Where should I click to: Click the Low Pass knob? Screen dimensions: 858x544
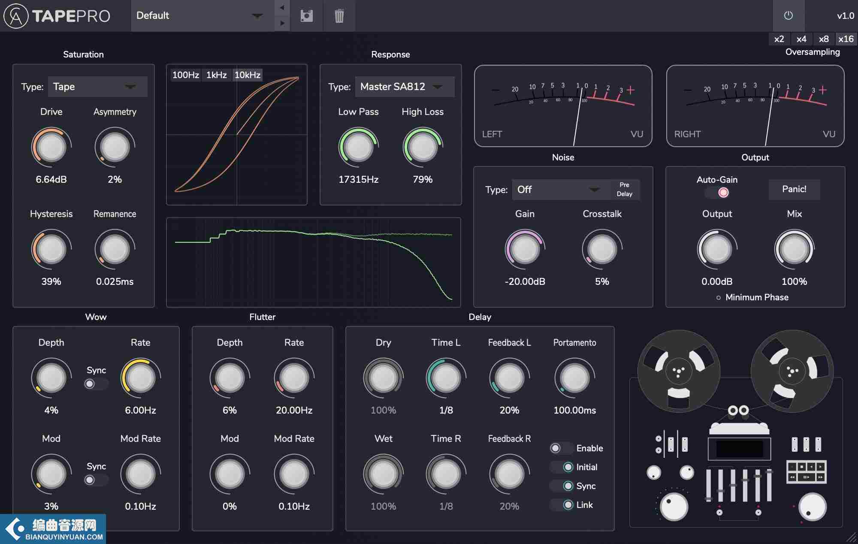358,148
